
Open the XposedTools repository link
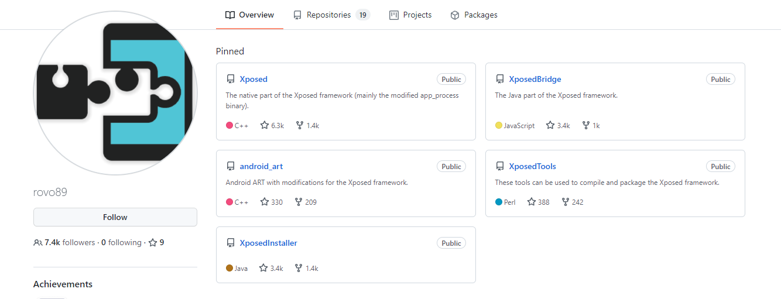coord(533,166)
